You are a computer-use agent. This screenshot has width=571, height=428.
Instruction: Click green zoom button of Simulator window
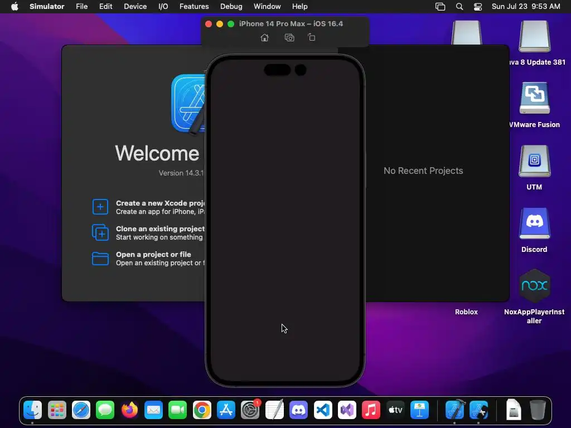pyautogui.click(x=231, y=24)
